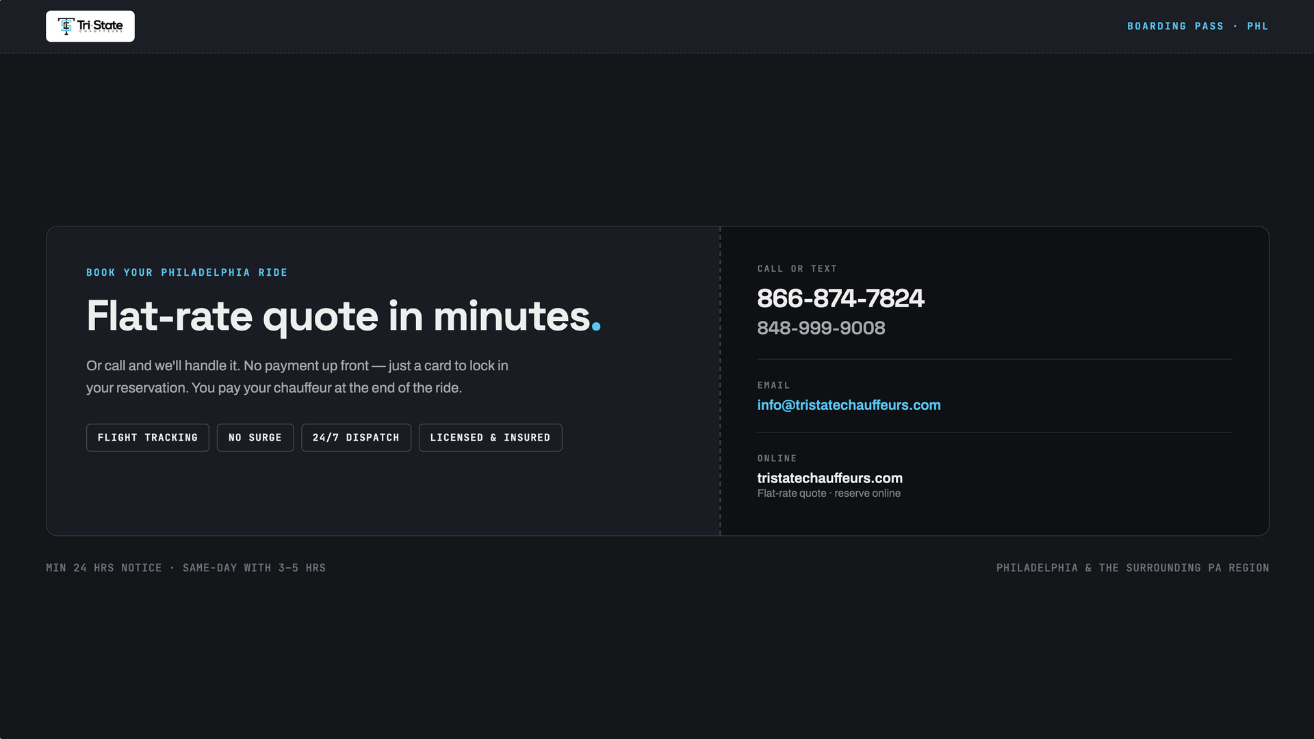Click the Flat-rate quote in minutes headline
Screen dimensions: 1314x739
click(344, 316)
